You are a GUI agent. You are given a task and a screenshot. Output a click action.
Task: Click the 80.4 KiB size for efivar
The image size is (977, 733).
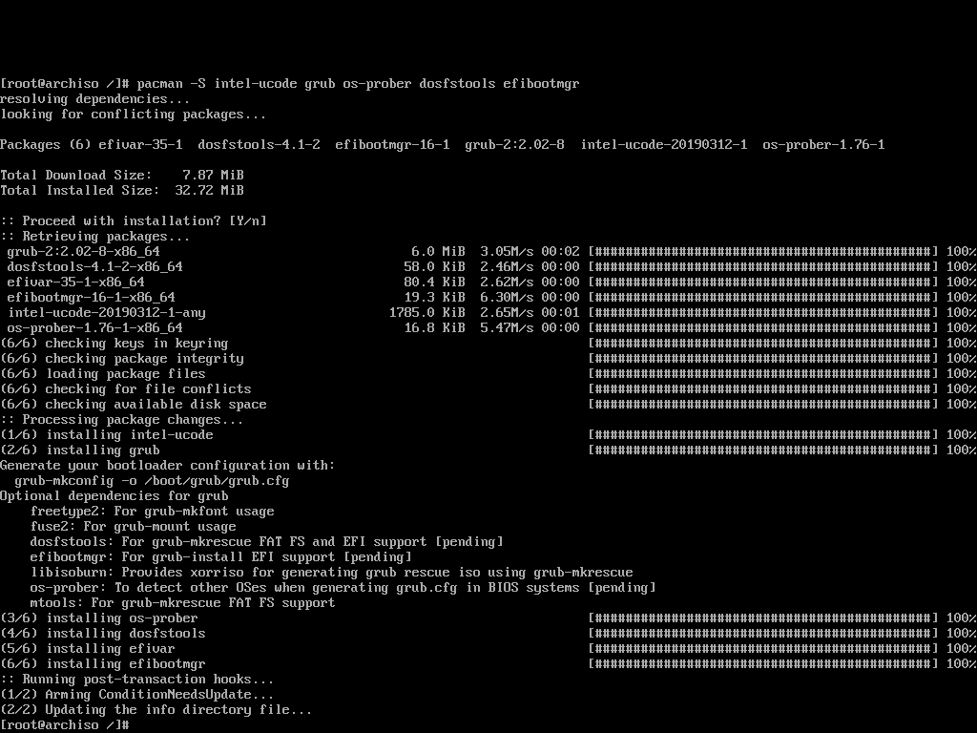tap(434, 283)
